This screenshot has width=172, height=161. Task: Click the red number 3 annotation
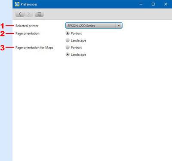click(x=3, y=48)
